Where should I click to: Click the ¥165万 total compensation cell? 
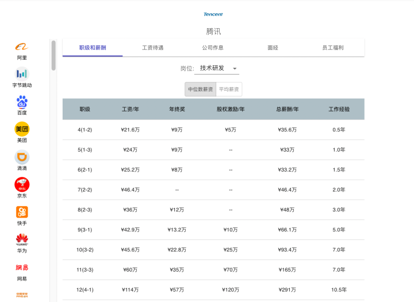click(287, 270)
